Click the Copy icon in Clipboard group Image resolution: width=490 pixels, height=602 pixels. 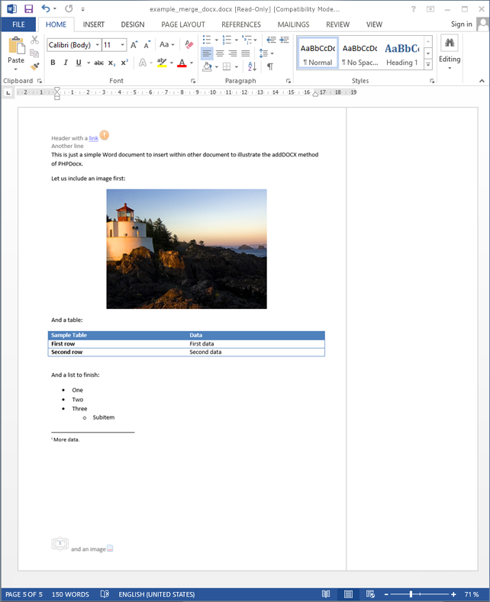point(34,53)
